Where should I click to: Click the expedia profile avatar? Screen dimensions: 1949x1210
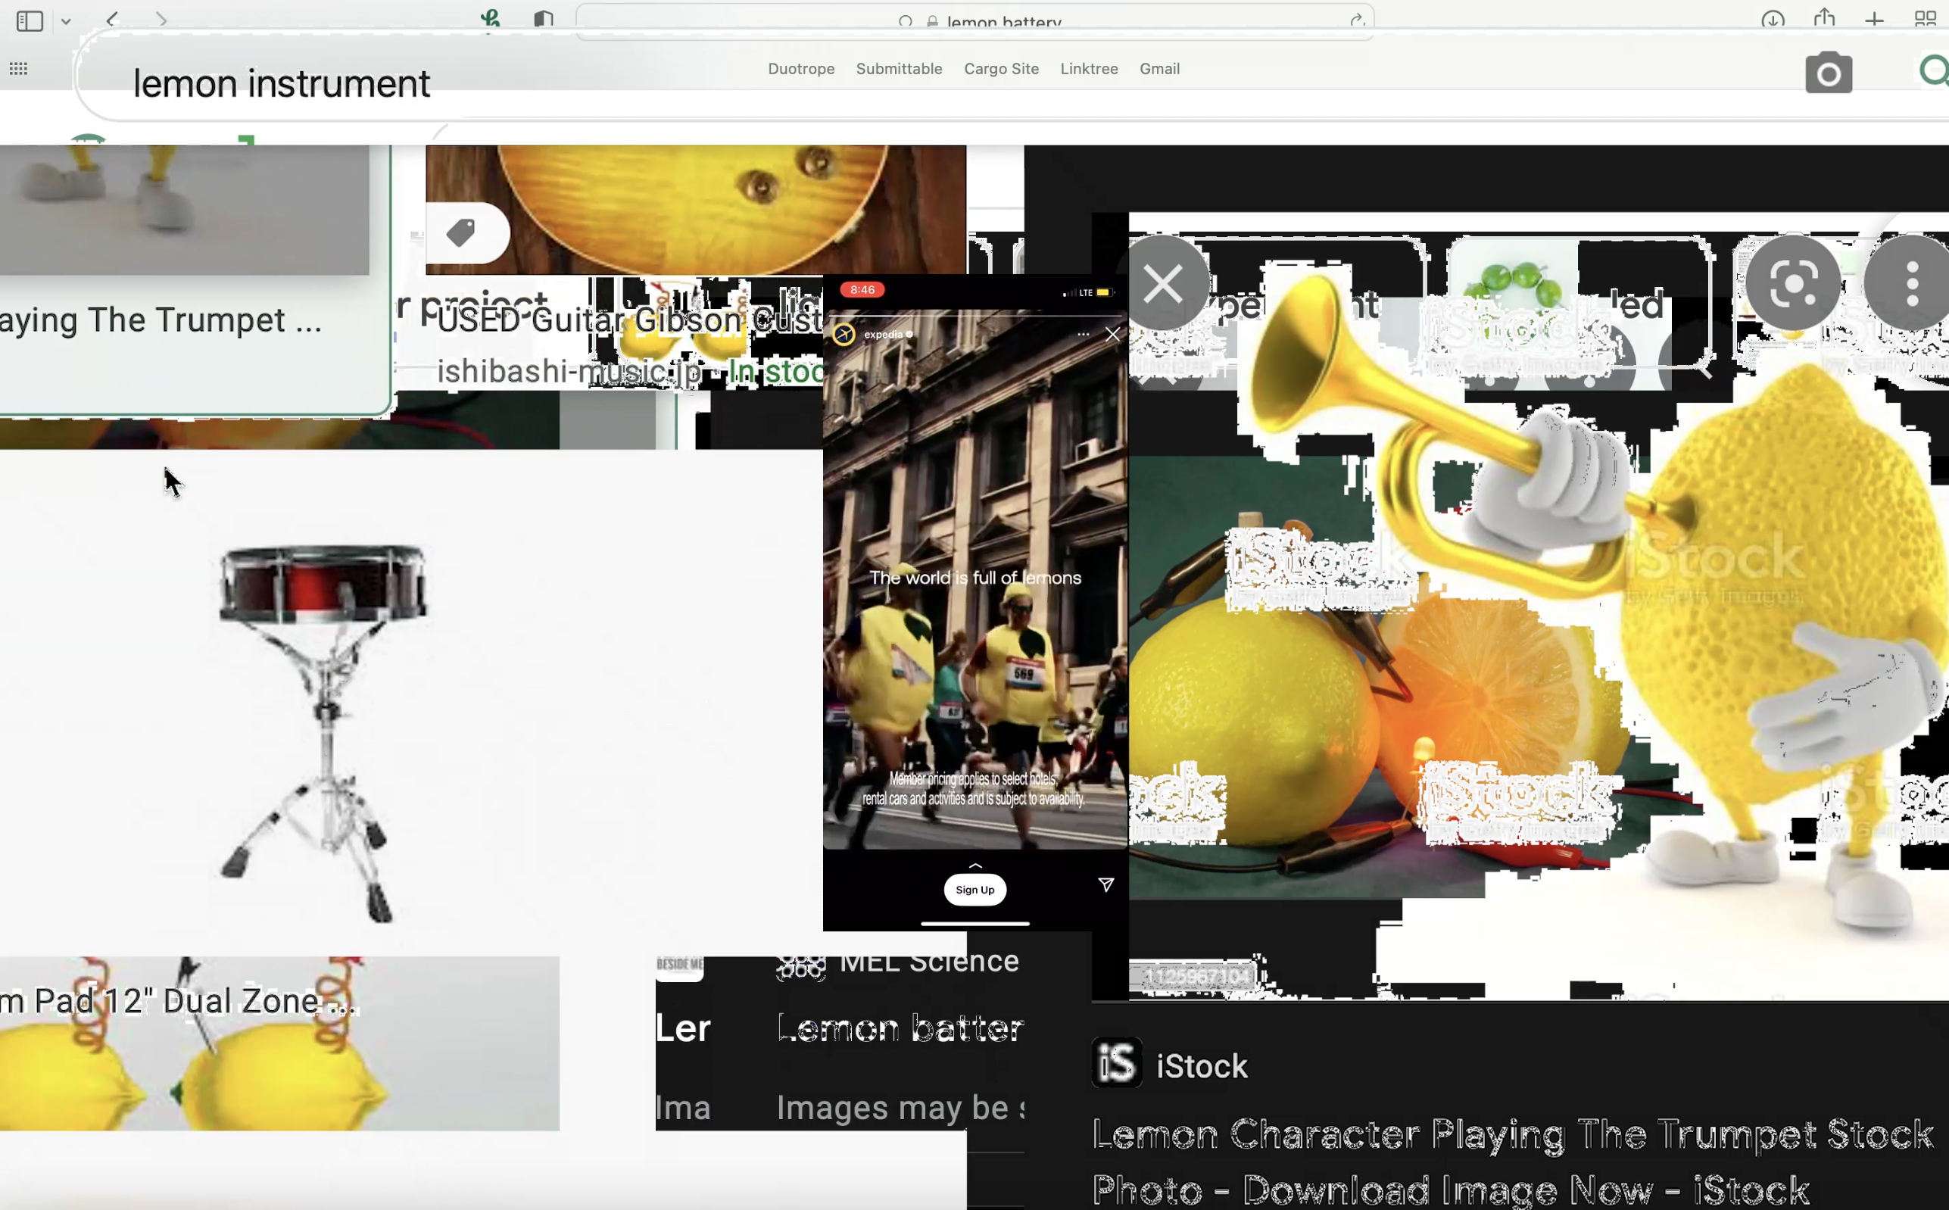tap(843, 335)
